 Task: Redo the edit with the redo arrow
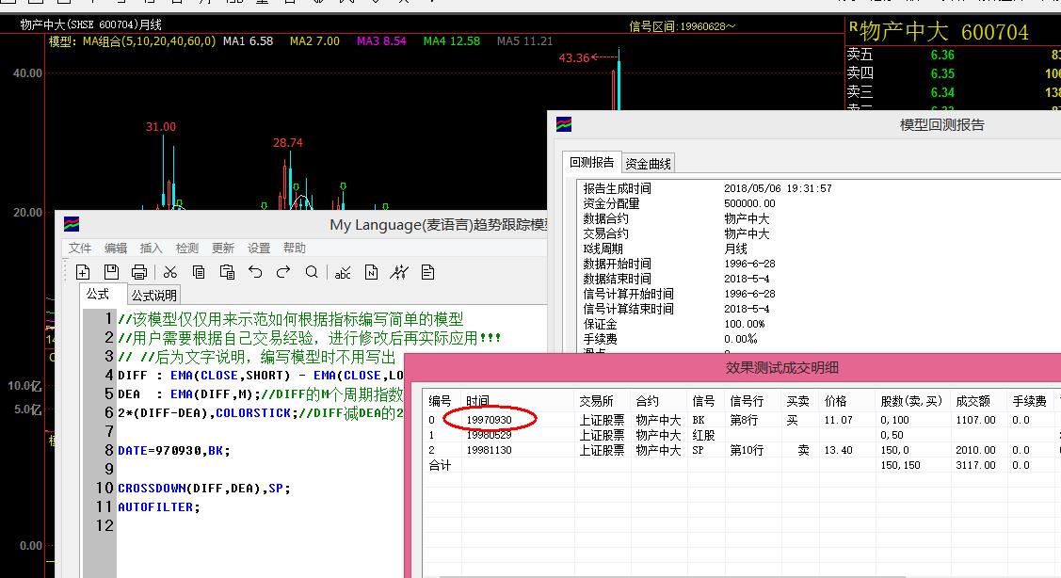click(283, 272)
